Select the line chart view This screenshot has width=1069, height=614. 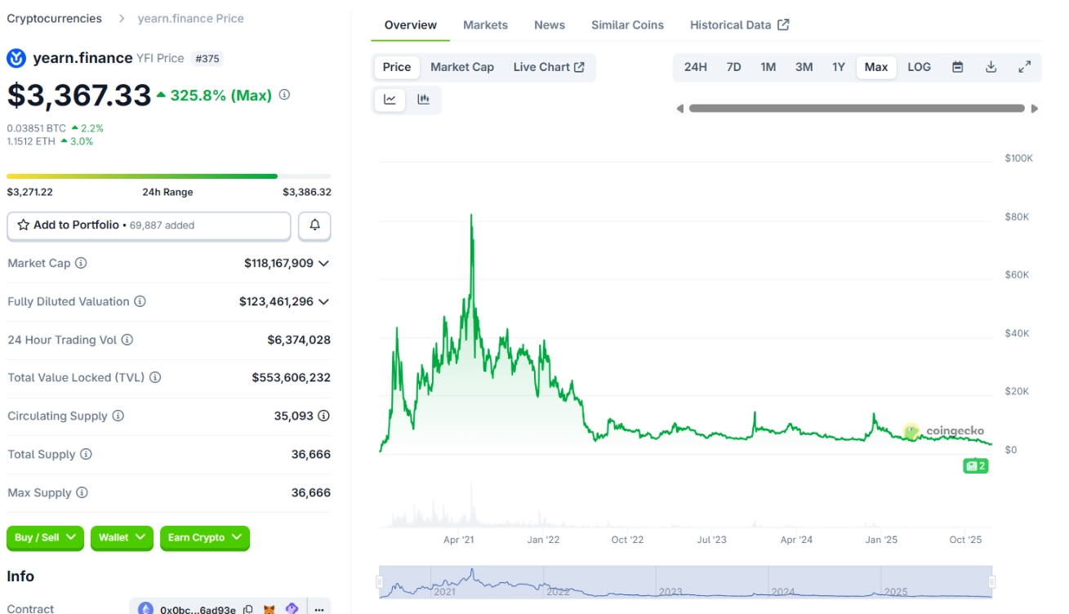pos(390,99)
